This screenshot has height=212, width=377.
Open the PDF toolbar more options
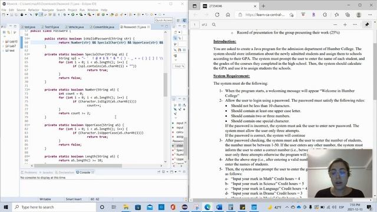point(355,25)
